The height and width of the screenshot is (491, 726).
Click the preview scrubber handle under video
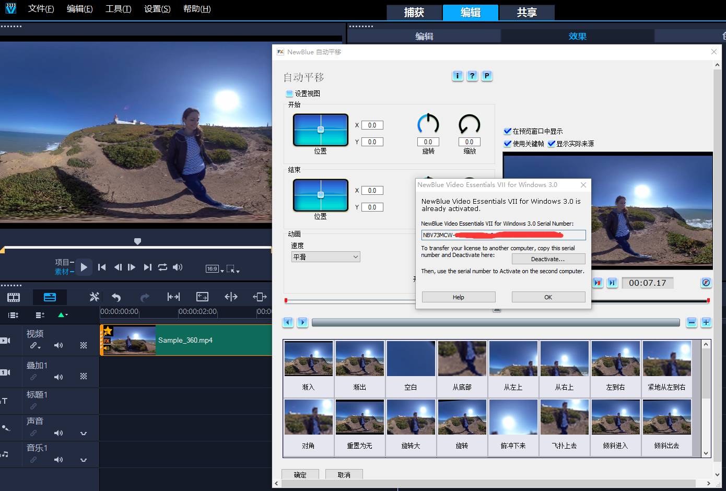137,241
